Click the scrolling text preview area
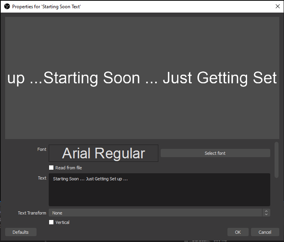 142,78
